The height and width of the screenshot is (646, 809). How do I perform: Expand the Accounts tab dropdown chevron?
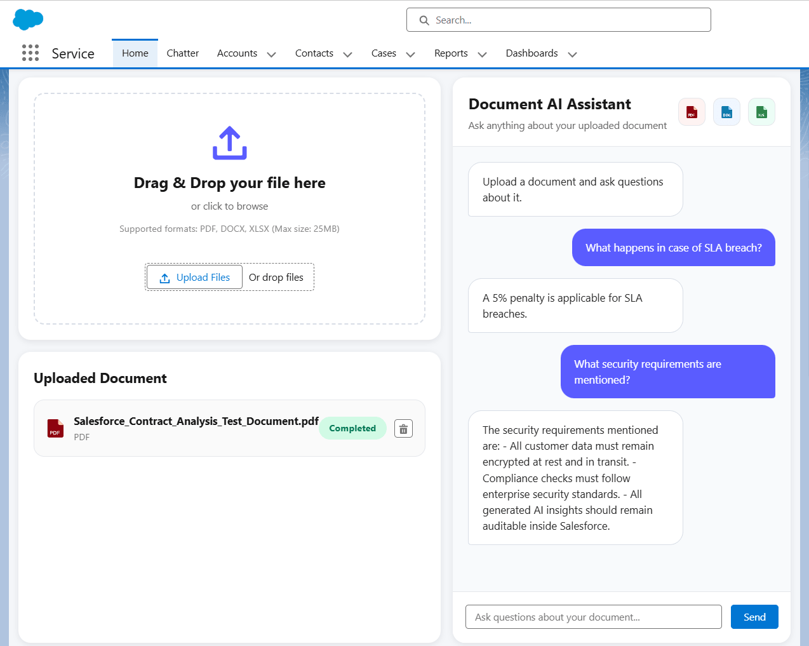point(272,55)
